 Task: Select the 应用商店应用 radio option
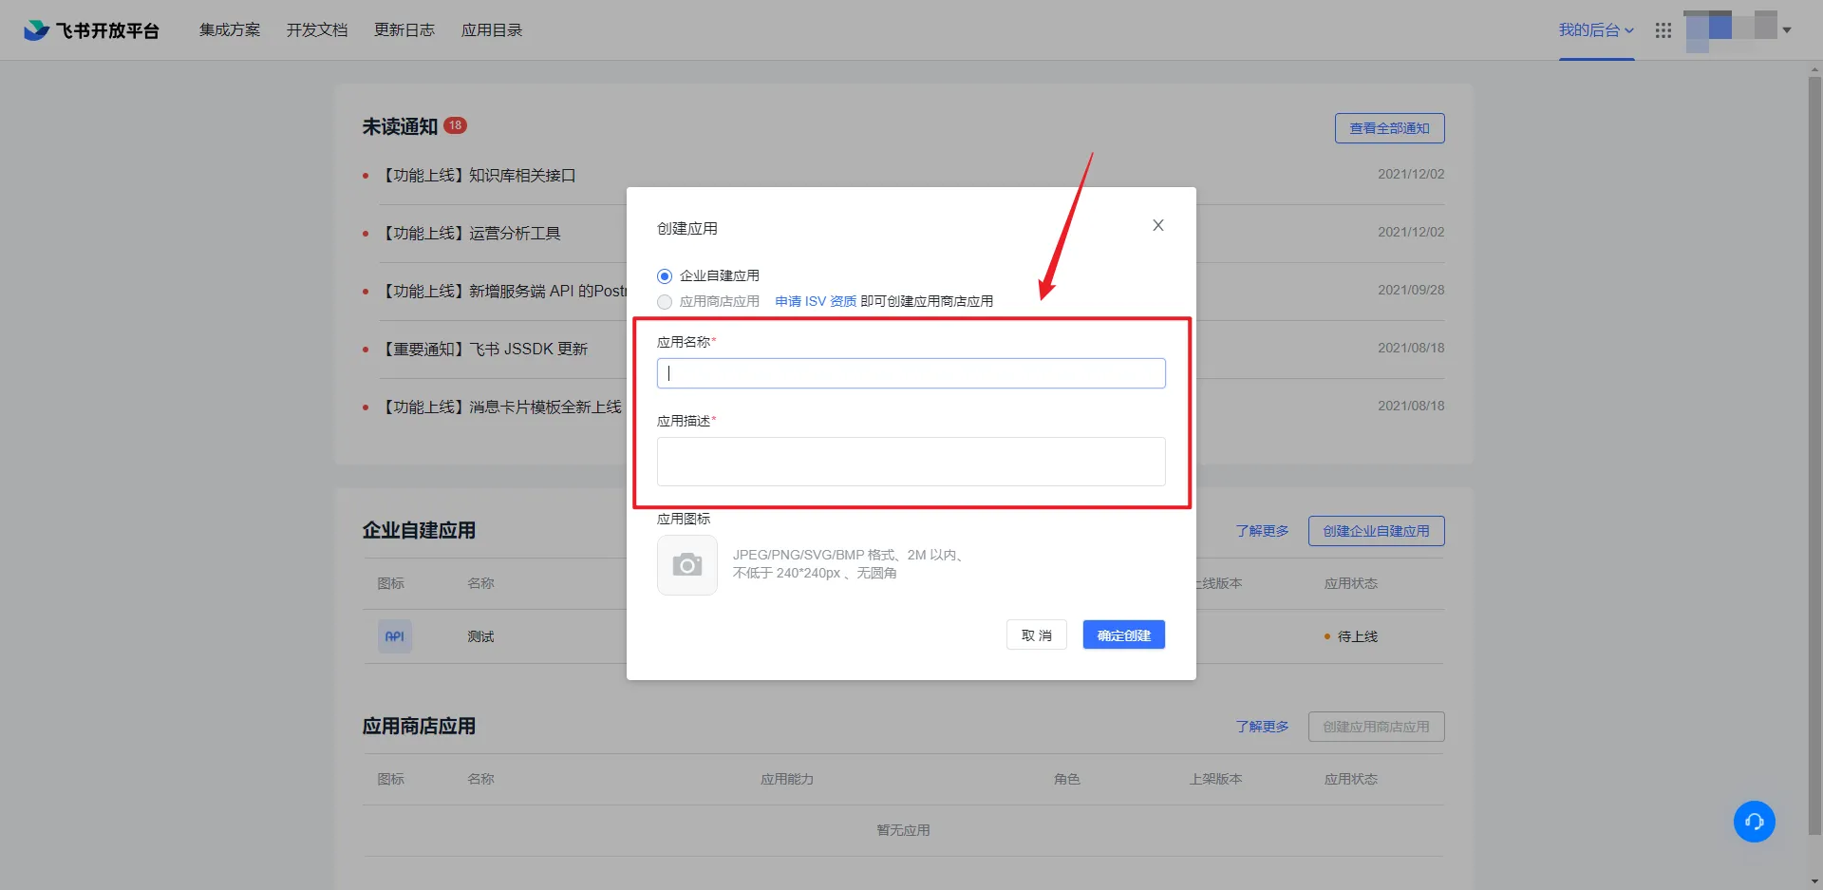(x=665, y=302)
